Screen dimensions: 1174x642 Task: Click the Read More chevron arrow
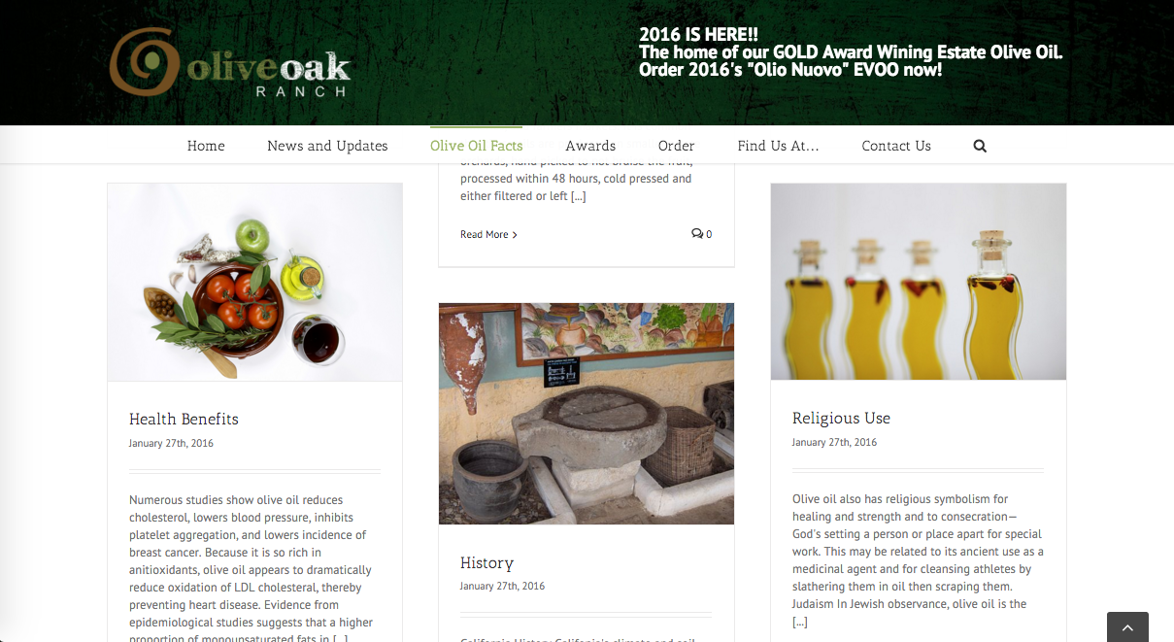pos(515,235)
